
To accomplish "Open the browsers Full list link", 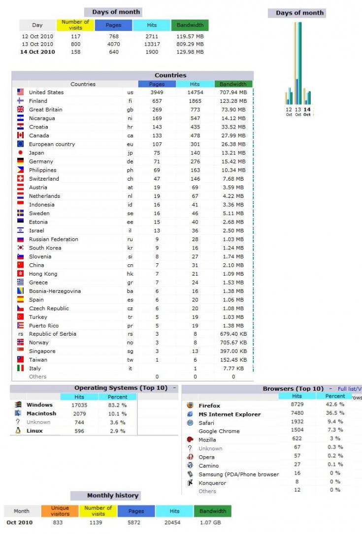I will [x=349, y=389].
